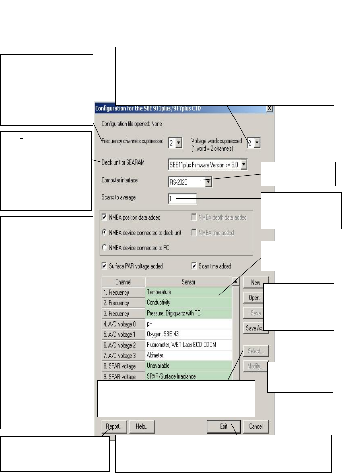Open Voltage words suppressed dropdown
The width and height of the screenshot is (342, 473).
coord(257,143)
